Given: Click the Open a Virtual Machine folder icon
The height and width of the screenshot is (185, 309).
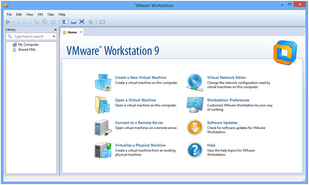Looking at the screenshot, I should tap(103, 105).
